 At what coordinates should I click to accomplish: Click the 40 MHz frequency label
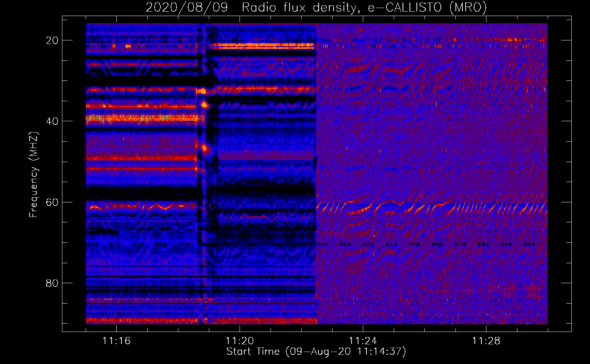[x=52, y=121]
